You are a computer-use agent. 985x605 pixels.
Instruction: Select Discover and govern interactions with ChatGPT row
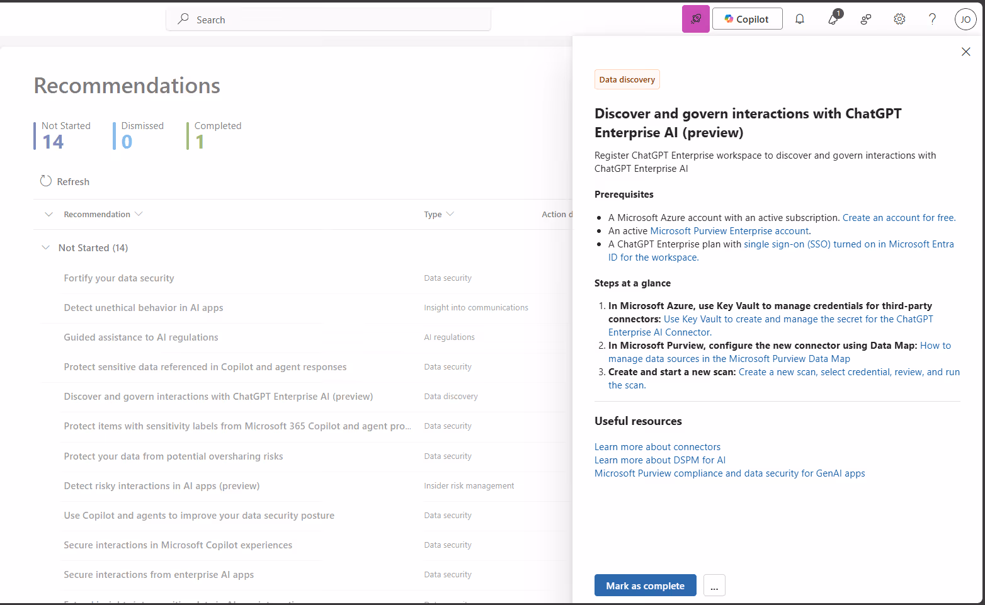(x=219, y=397)
